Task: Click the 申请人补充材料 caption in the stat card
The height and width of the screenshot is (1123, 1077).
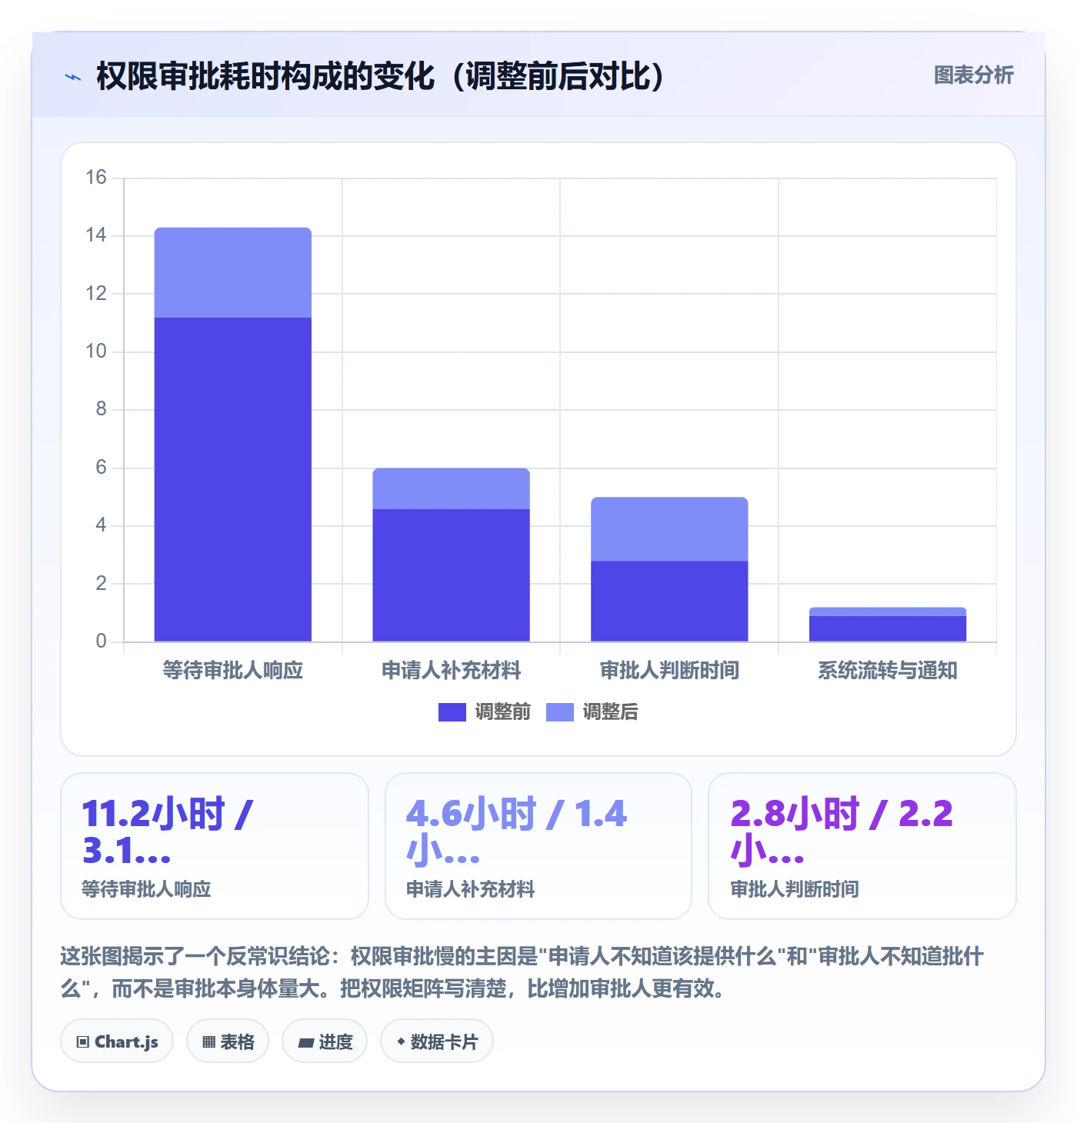Action: 470,889
